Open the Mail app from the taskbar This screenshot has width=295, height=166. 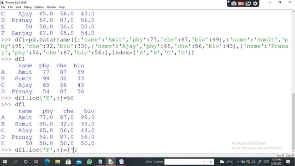[x=79, y=162]
